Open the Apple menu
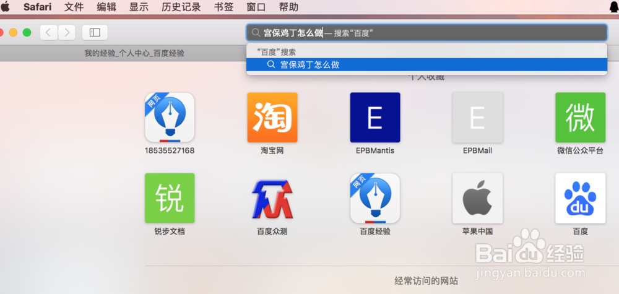 (5, 7)
